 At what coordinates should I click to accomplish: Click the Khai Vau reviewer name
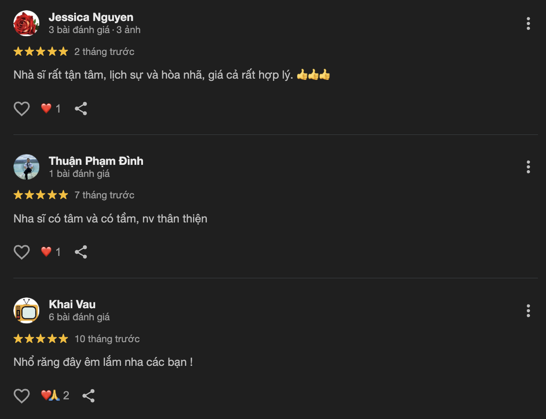[72, 304]
